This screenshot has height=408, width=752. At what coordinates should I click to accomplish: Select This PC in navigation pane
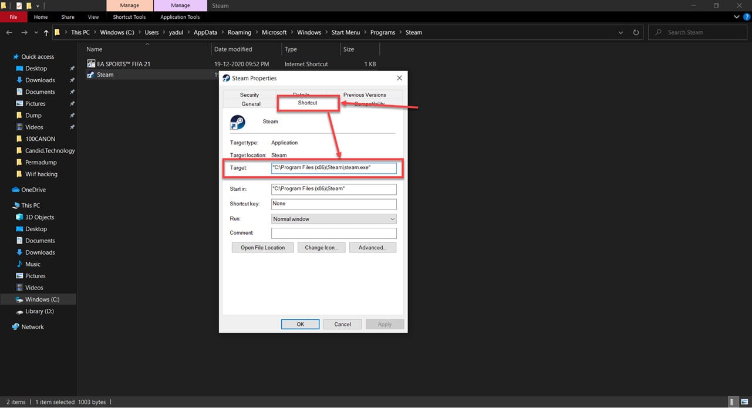tap(31, 205)
